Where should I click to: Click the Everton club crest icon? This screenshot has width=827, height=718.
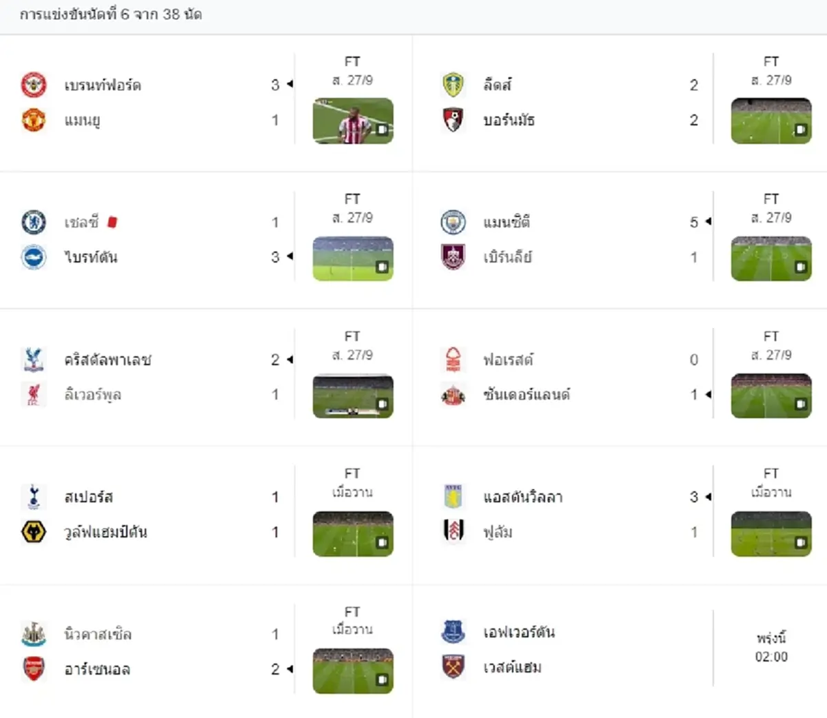click(x=453, y=632)
